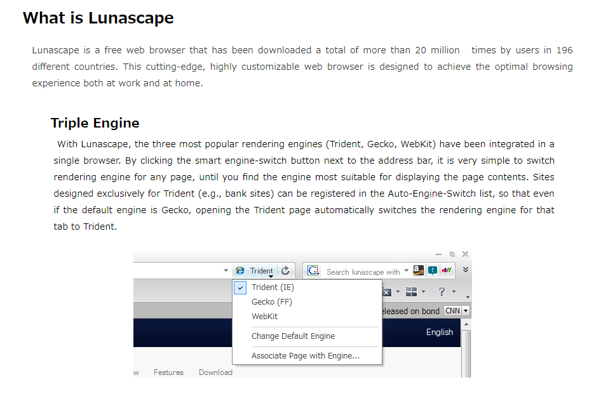Open the Features page link
The image size is (608, 401).
(x=168, y=372)
